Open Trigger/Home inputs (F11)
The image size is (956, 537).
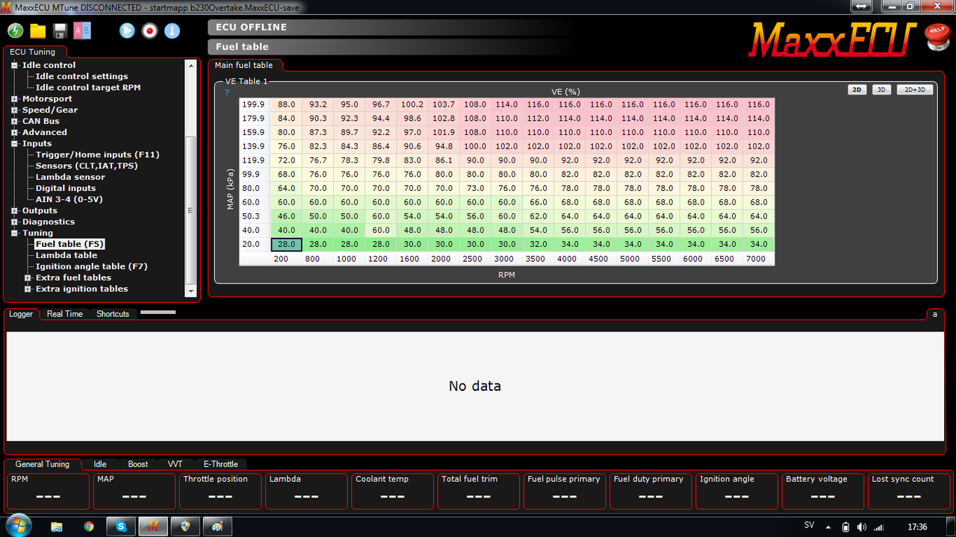click(x=98, y=154)
